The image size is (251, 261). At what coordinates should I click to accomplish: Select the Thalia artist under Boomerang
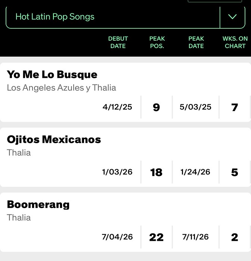coord(19,217)
